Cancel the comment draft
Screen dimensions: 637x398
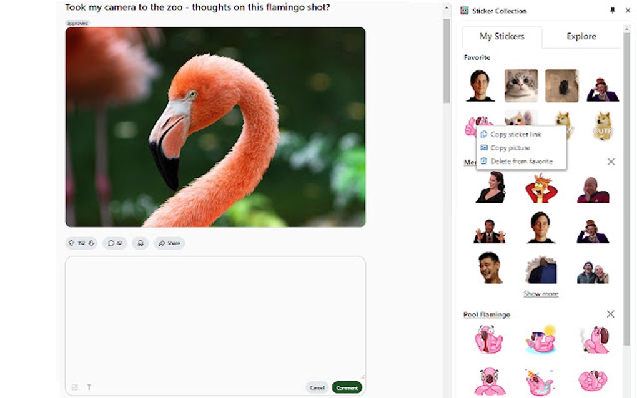[x=317, y=387]
